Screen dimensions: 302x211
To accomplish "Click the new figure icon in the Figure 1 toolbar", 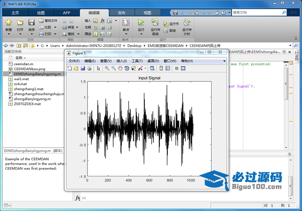I will coord(70,68).
